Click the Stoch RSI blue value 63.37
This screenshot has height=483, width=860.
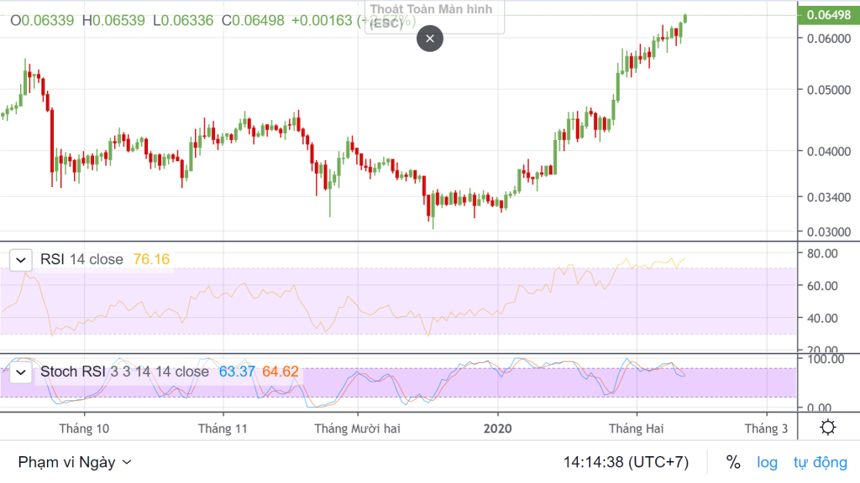pos(237,371)
